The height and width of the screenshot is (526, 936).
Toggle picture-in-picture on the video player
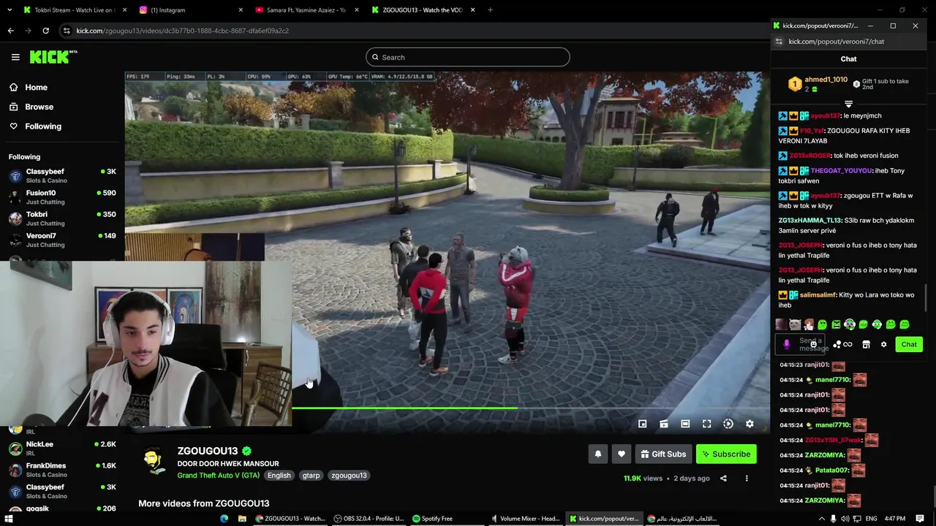pos(642,424)
